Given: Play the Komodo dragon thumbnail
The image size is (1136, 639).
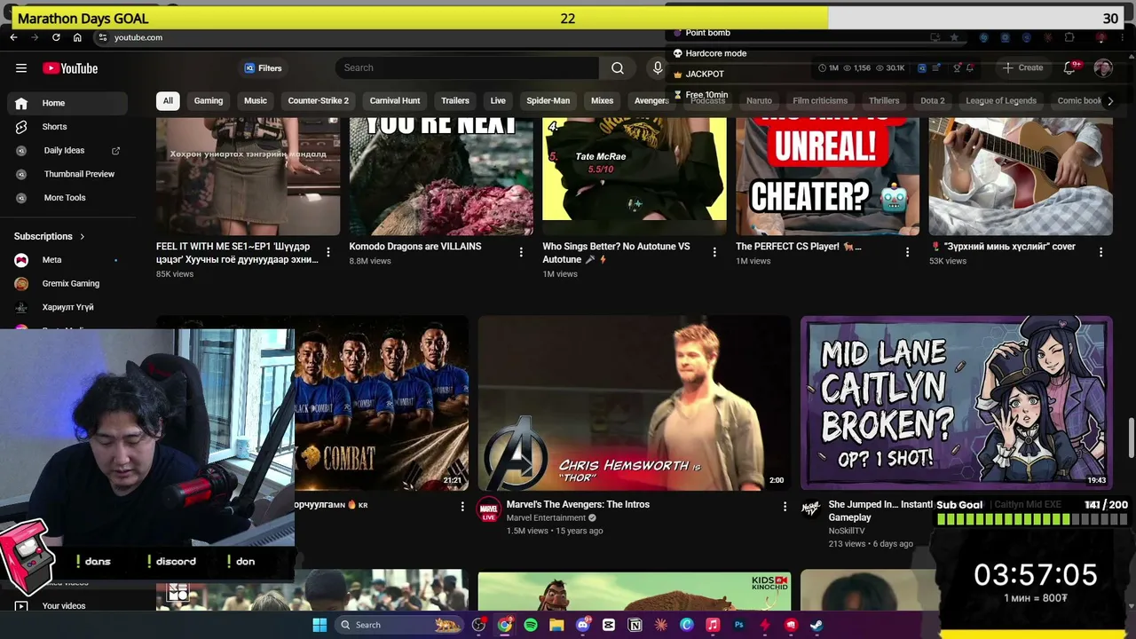Looking at the screenshot, I should [441, 176].
